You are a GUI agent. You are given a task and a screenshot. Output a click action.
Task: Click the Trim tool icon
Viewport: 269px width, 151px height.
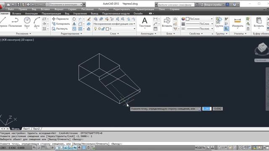(x=80, y=19)
